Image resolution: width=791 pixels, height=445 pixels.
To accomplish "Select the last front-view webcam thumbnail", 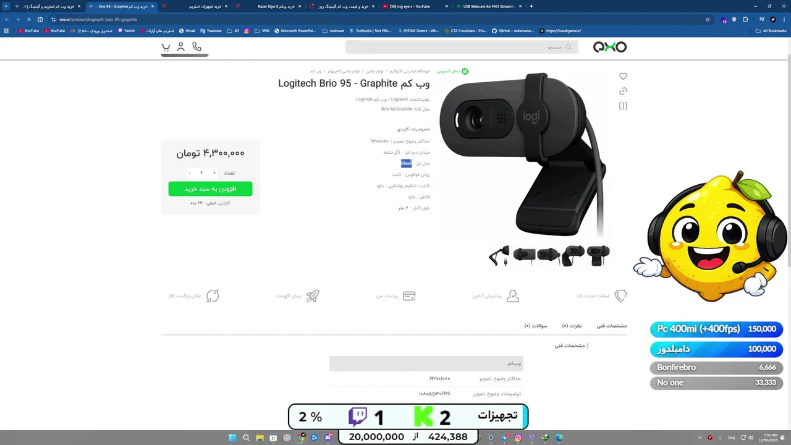I will 598,255.
